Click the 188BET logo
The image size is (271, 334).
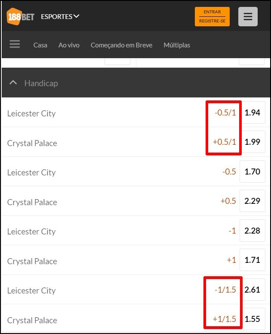tap(20, 16)
